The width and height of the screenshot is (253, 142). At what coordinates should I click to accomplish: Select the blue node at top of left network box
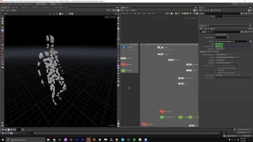coord(124,47)
